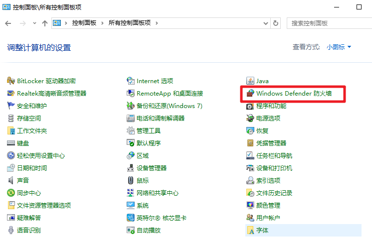Click the 自动播放 icon
Viewport: 372px width, 245px height.
tap(131, 230)
